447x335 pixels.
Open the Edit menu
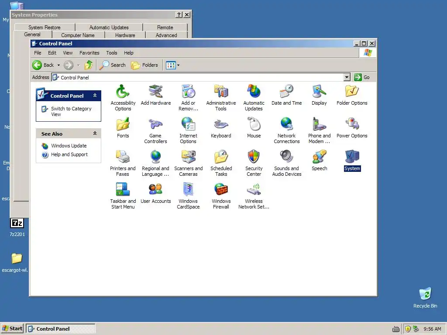pyautogui.click(x=52, y=53)
